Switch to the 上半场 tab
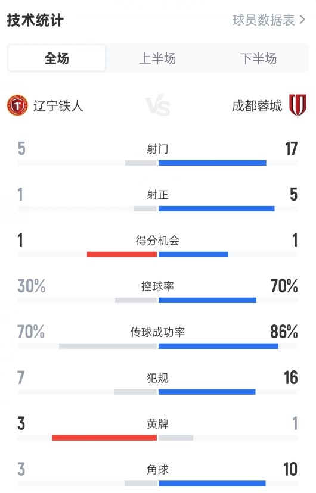 click(x=157, y=58)
